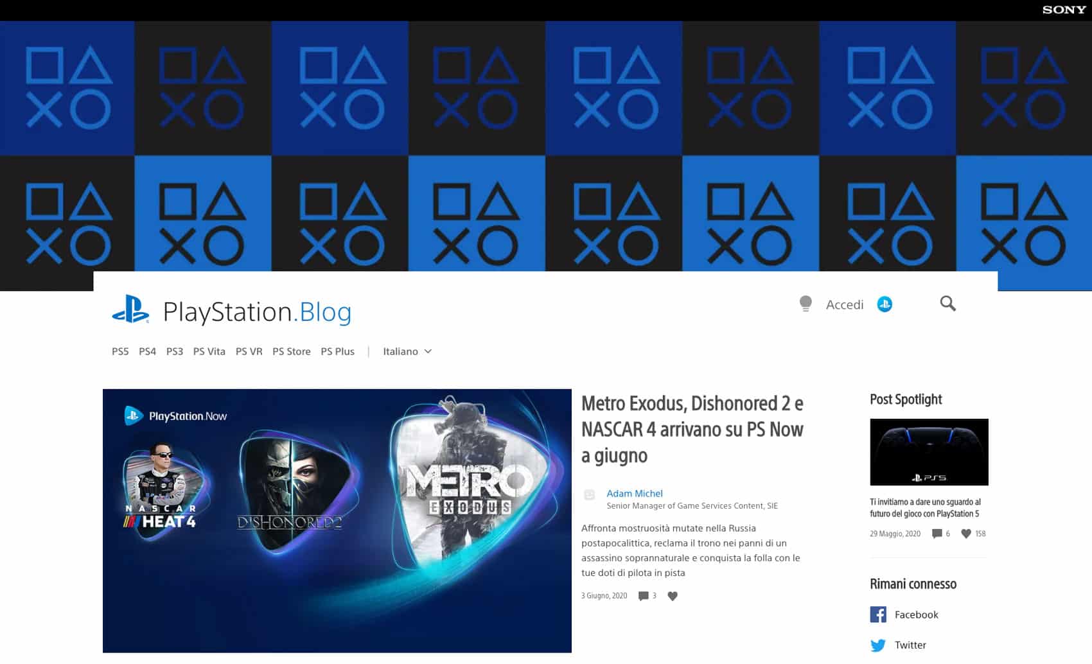Open search with the magnifier icon
This screenshot has height=664, width=1092.
pyautogui.click(x=947, y=303)
